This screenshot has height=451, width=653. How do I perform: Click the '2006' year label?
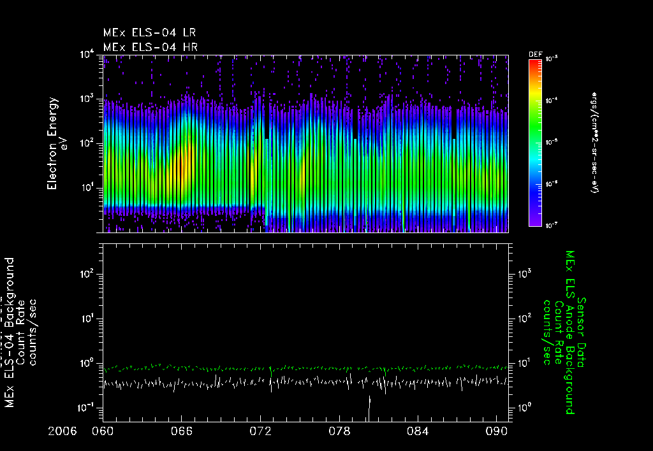click(62, 431)
